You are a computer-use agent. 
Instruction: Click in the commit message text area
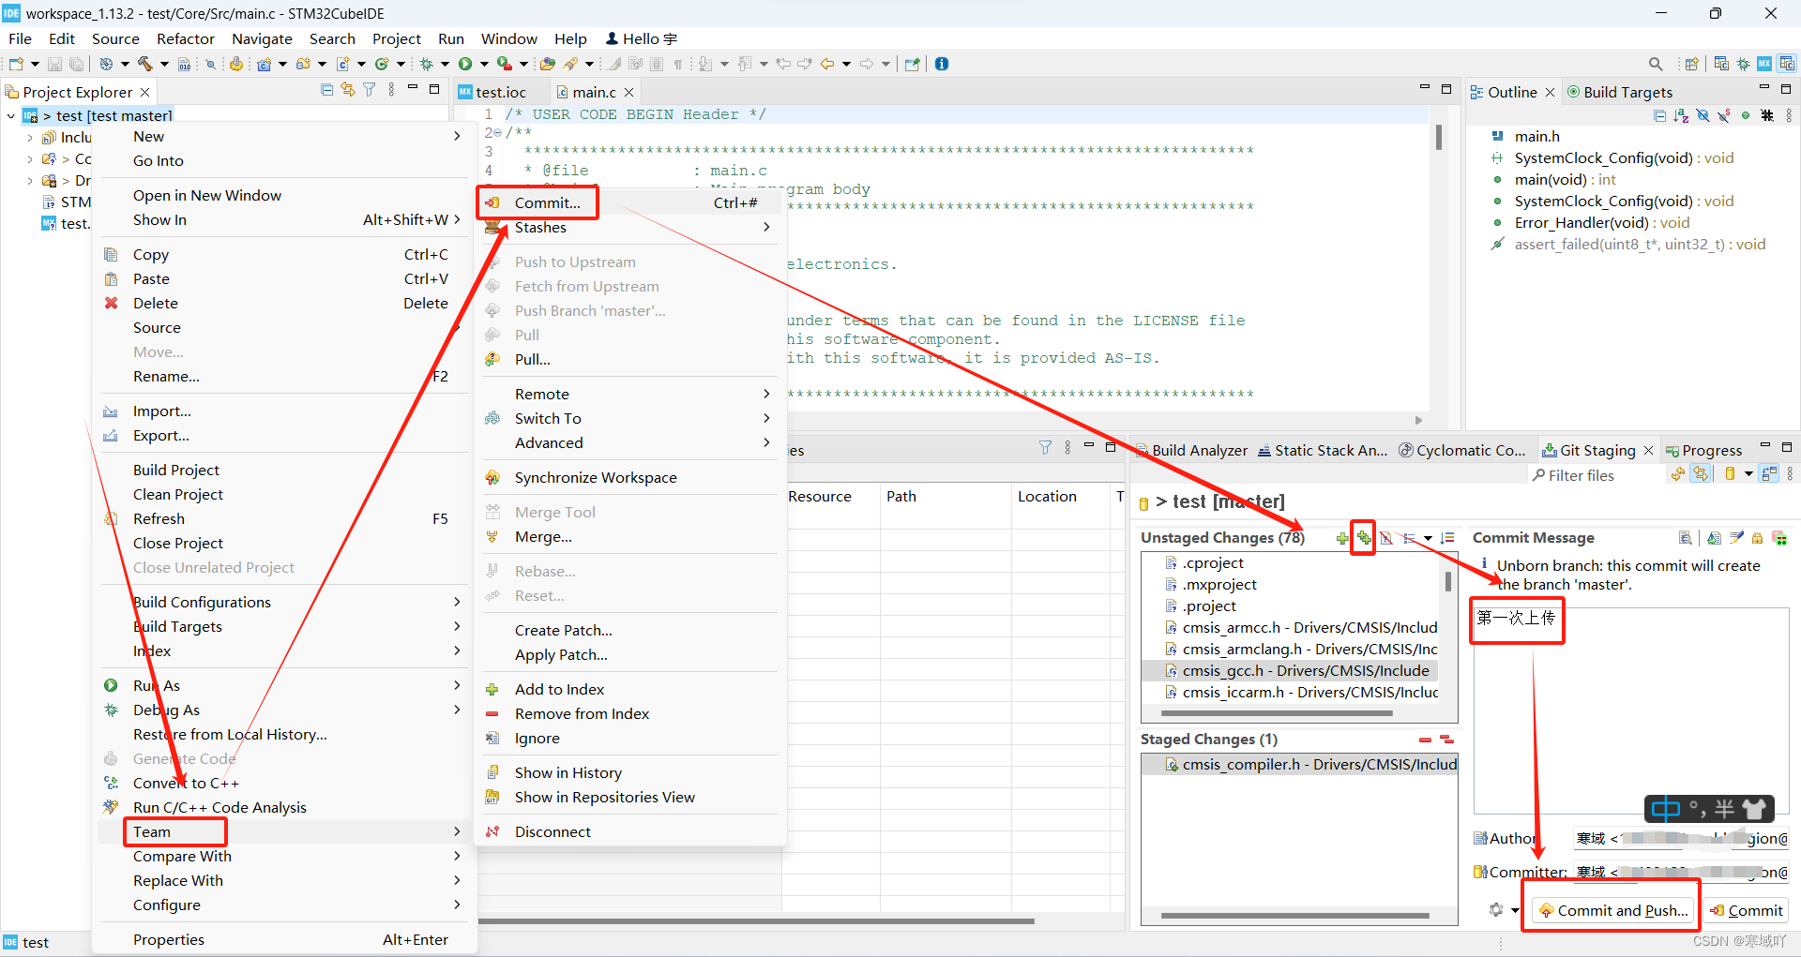click(1630, 712)
